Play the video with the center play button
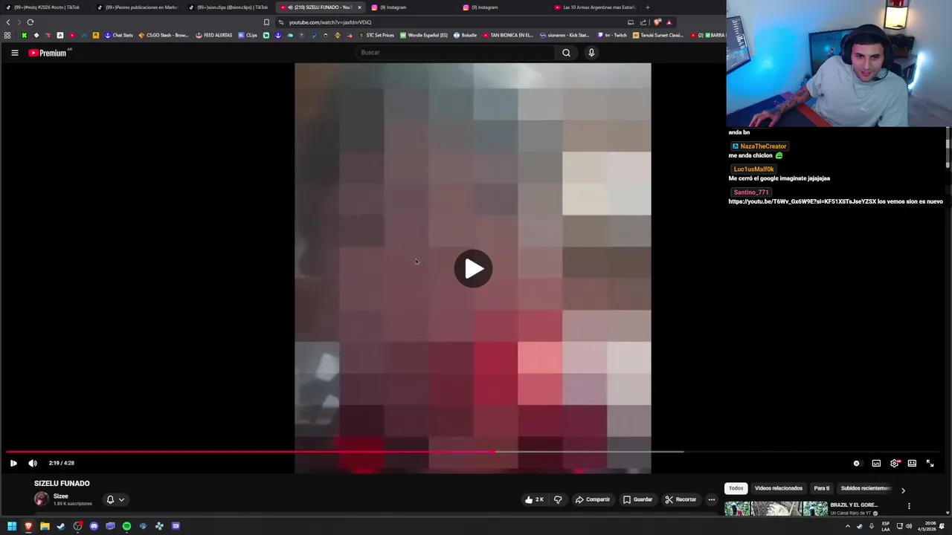This screenshot has width=952, height=535. click(473, 268)
